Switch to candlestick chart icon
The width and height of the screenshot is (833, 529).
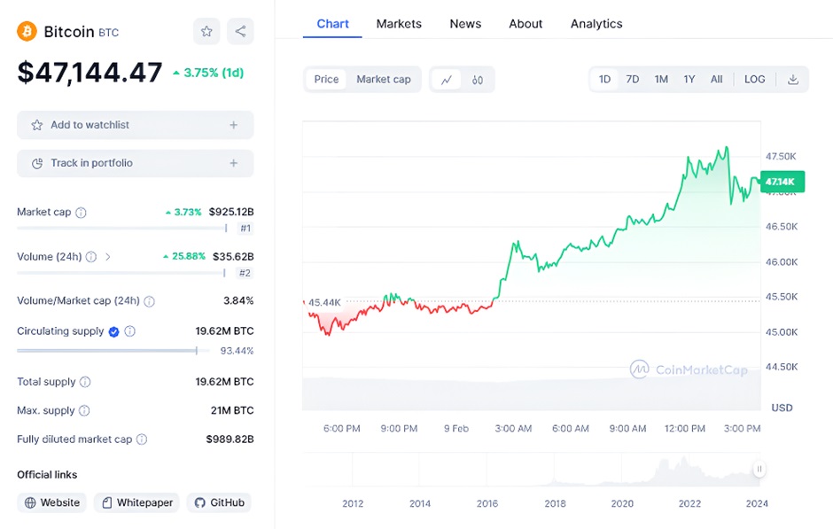[x=478, y=80]
